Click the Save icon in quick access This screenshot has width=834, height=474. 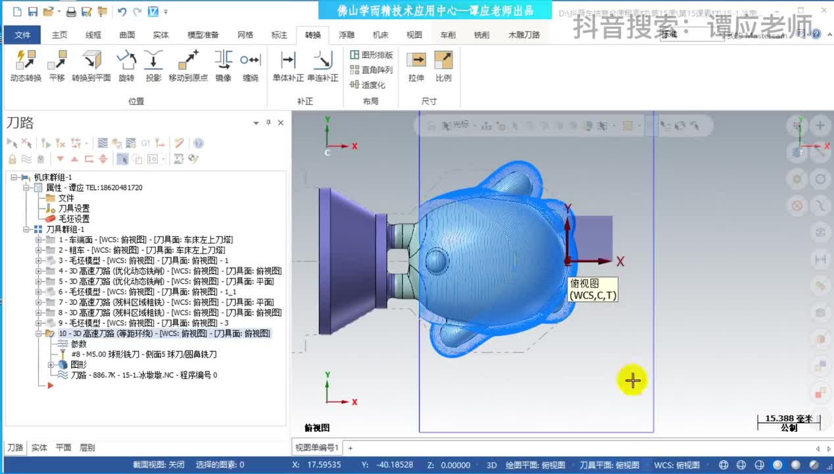point(33,12)
